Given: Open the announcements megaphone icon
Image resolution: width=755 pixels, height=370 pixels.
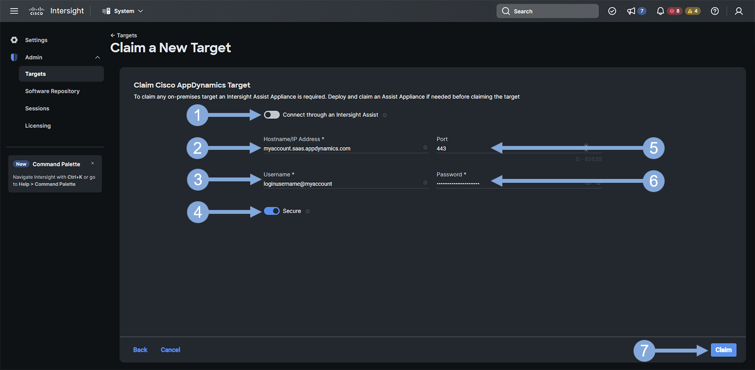Looking at the screenshot, I should pos(631,11).
